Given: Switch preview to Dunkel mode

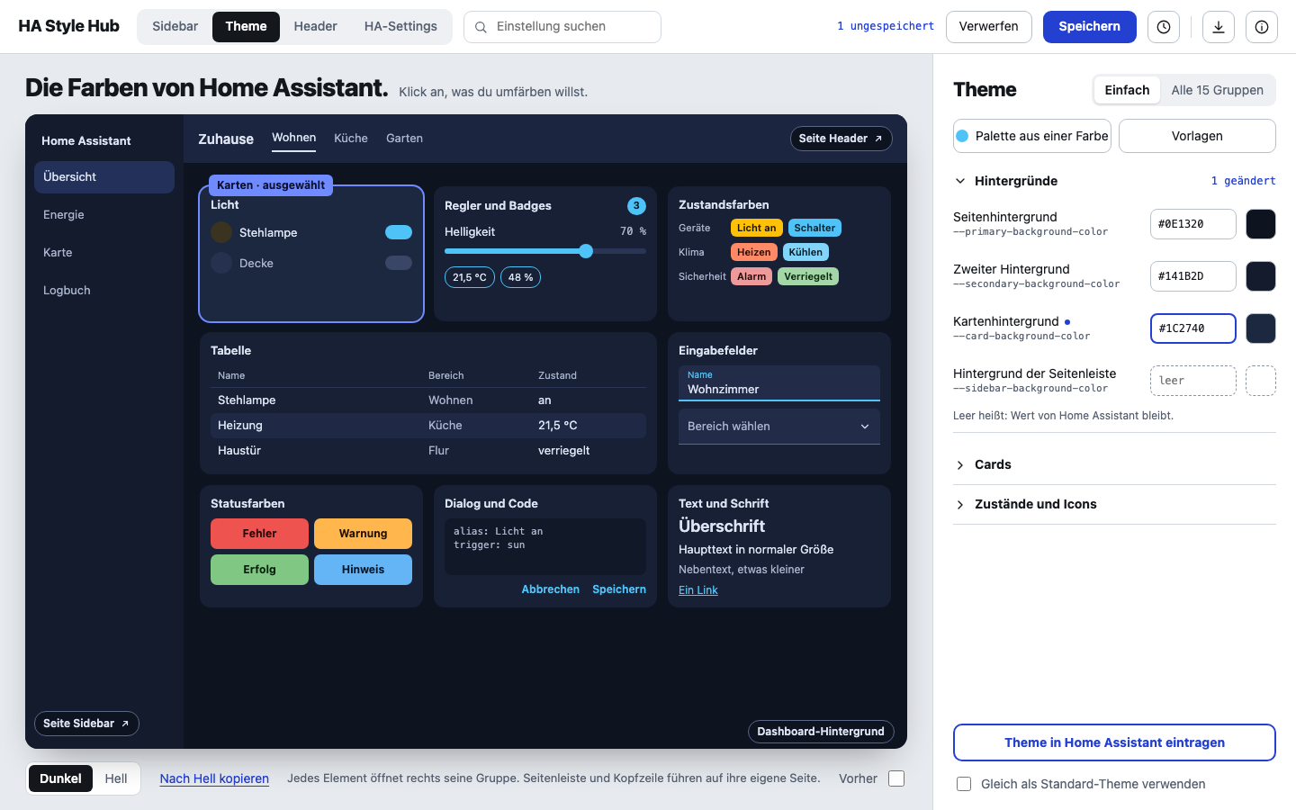Looking at the screenshot, I should point(60,778).
